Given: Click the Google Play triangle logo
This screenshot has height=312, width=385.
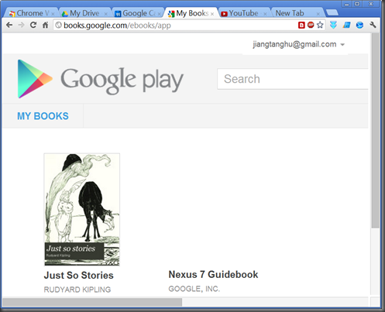Looking at the screenshot, I should pyautogui.click(x=35, y=79).
